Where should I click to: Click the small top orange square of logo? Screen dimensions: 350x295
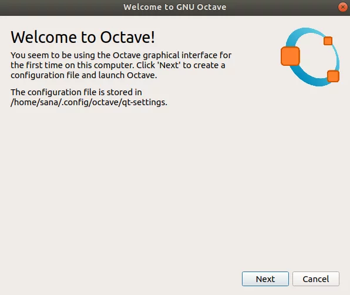pyautogui.click(x=328, y=41)
